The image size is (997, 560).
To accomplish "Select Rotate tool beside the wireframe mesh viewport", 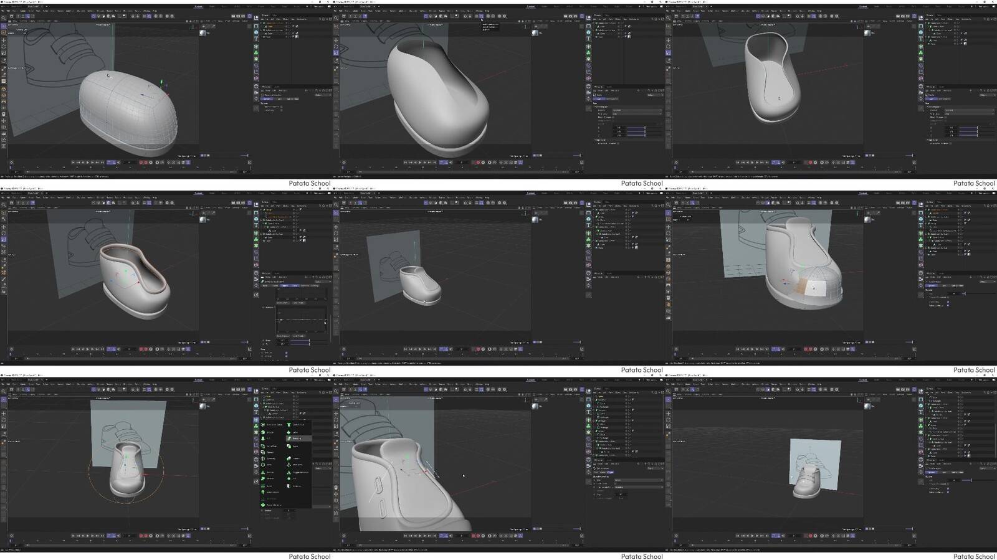I will pos(3,46).
